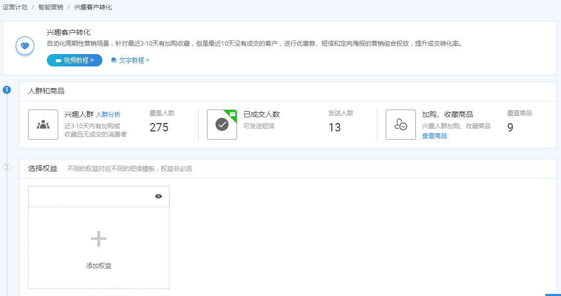Click the 兴趣人群 people group icon
561x296 pixels.
coord(43,125)
